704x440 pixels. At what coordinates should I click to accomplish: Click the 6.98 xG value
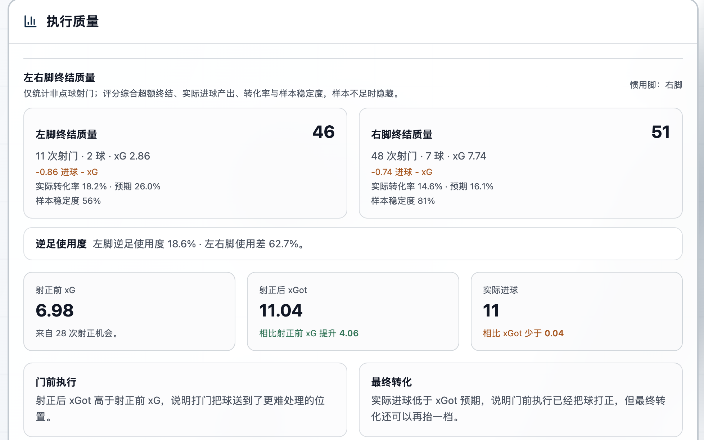tap(55, 310)
